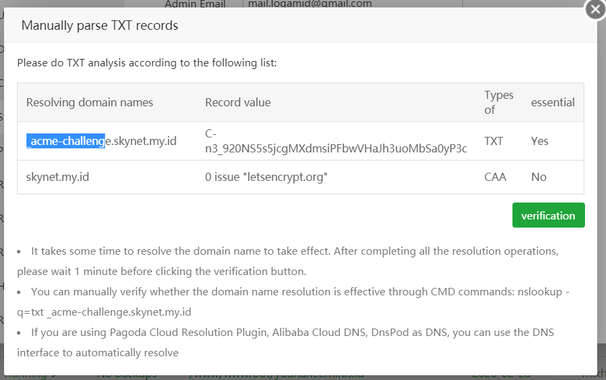
Task: Click the Record value column header
Action: [x=238, y=102]
